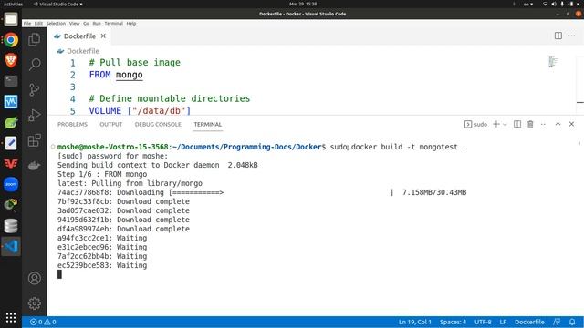Click 'mongo' on line 2
Image resolution: width=584 pixels, height=328 pixels.
pos(130,75)
